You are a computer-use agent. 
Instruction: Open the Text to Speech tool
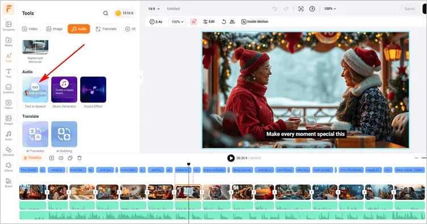coord(35,92)
